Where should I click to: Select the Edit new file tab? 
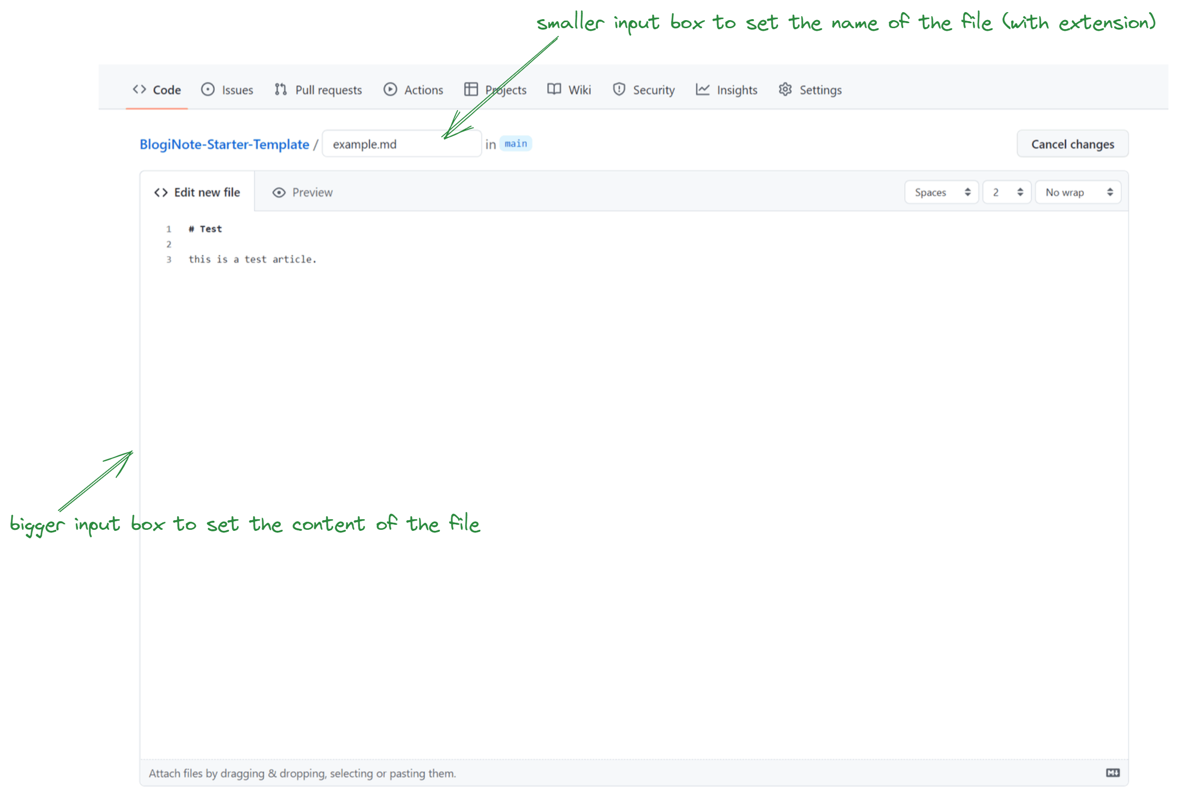click(198, 193)
